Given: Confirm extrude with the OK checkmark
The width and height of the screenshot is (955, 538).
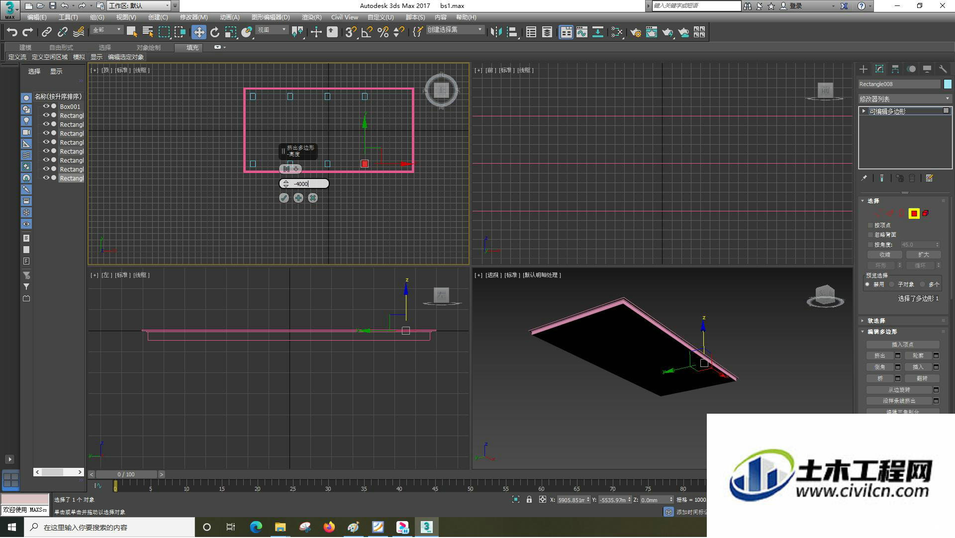Looking at the screenshot, I should pyautogui.click(x=284, y=198).
